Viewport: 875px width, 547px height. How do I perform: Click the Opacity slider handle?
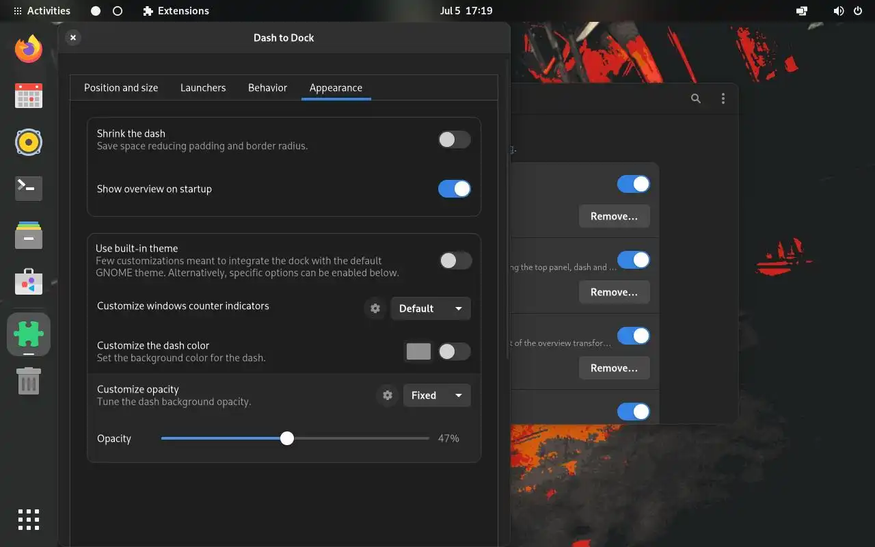click(x=287, y=438)
